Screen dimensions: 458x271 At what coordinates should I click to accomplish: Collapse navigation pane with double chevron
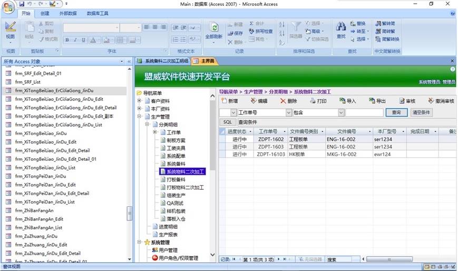pos(129,61)
